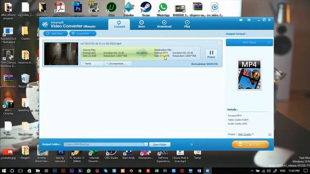Screen dimensions: 310x174
Task: Open Task View on the taskbar
Action: click(20, 171)
